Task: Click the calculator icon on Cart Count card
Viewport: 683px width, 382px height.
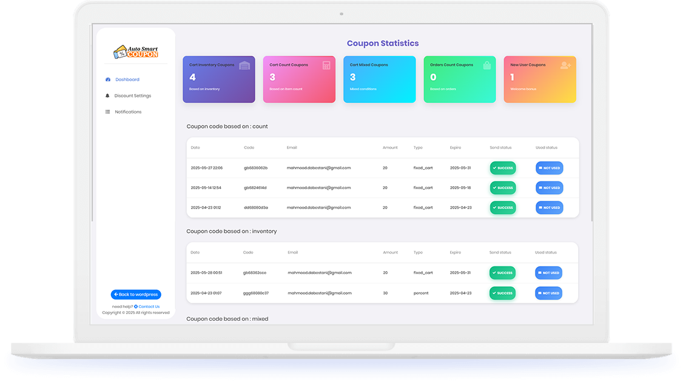Action: pyautogui.click(x=326, y=65)
